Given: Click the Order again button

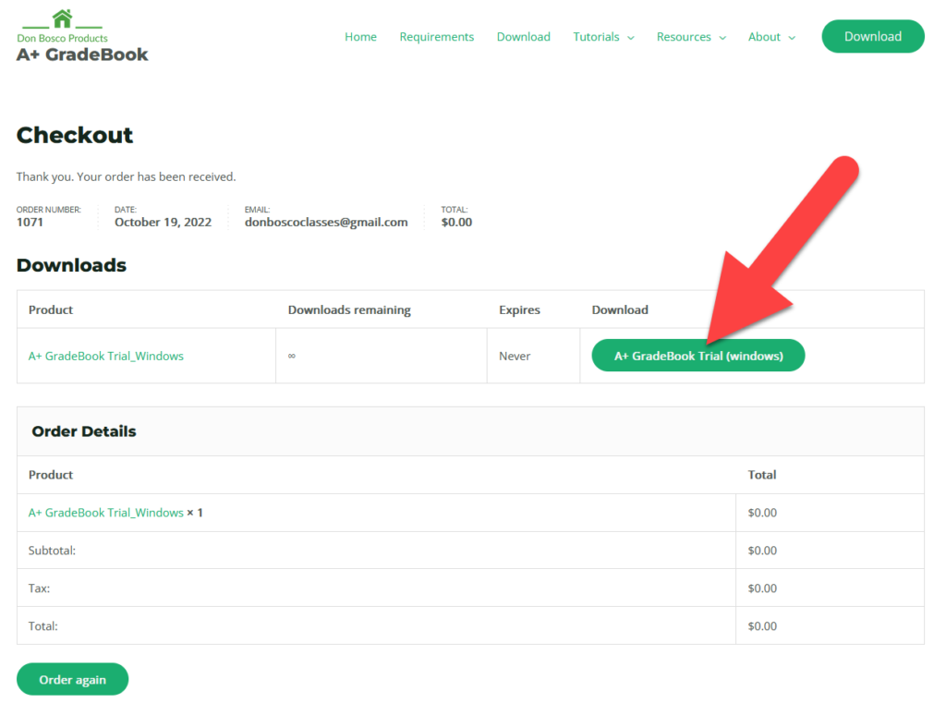Looking at the screenshot, I should (x=72, y=679).
